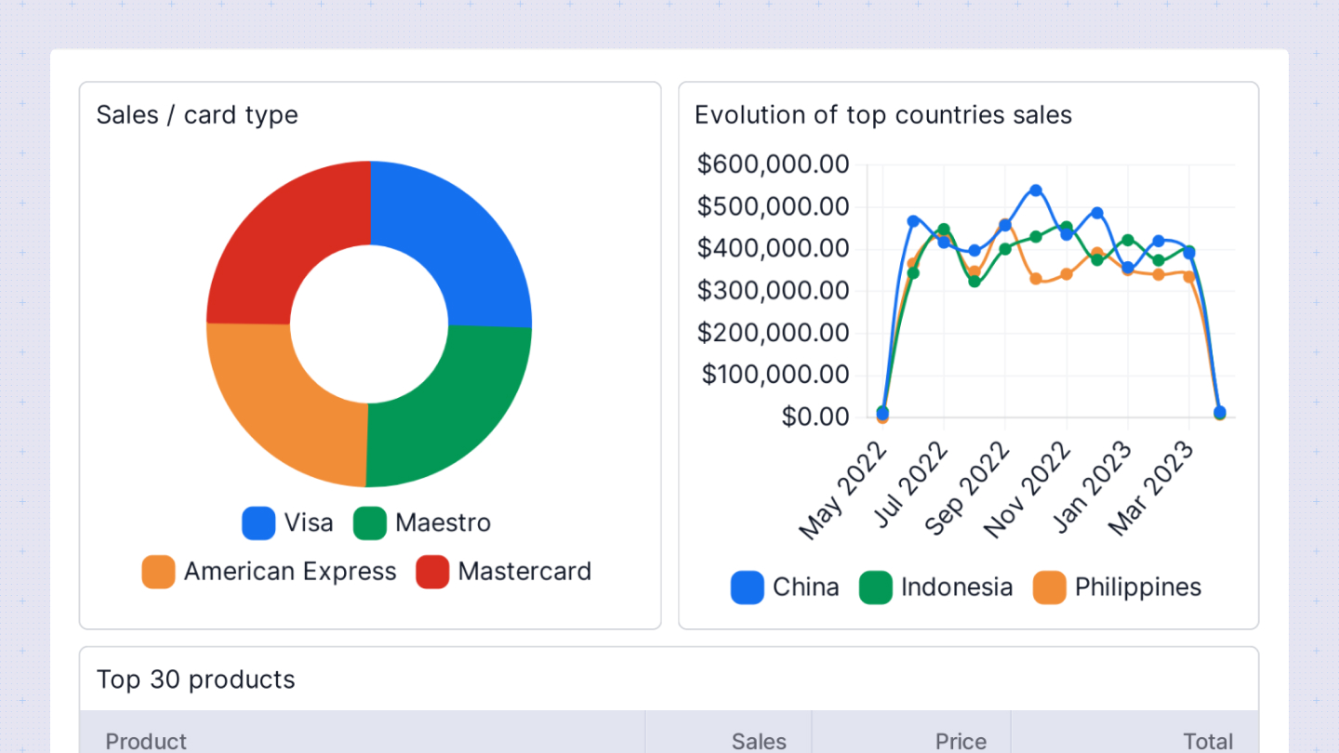Click the Philippines legend label
Viewport: 1339px width, 753px height.
tap(1138, 588)
